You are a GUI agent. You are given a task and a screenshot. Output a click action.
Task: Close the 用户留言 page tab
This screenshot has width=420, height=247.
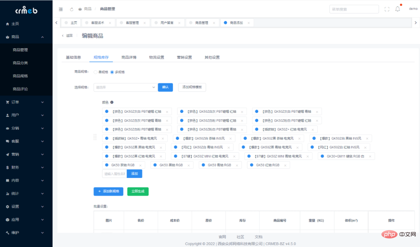[179, 23]
